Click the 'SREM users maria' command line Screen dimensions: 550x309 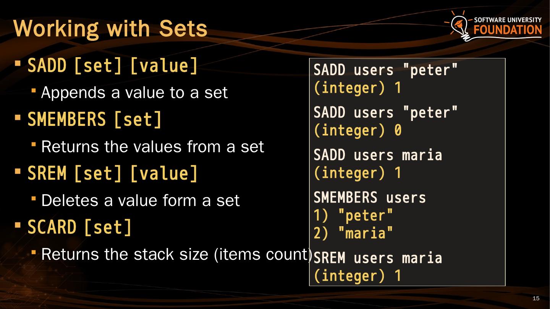click(x=377, y=258)
